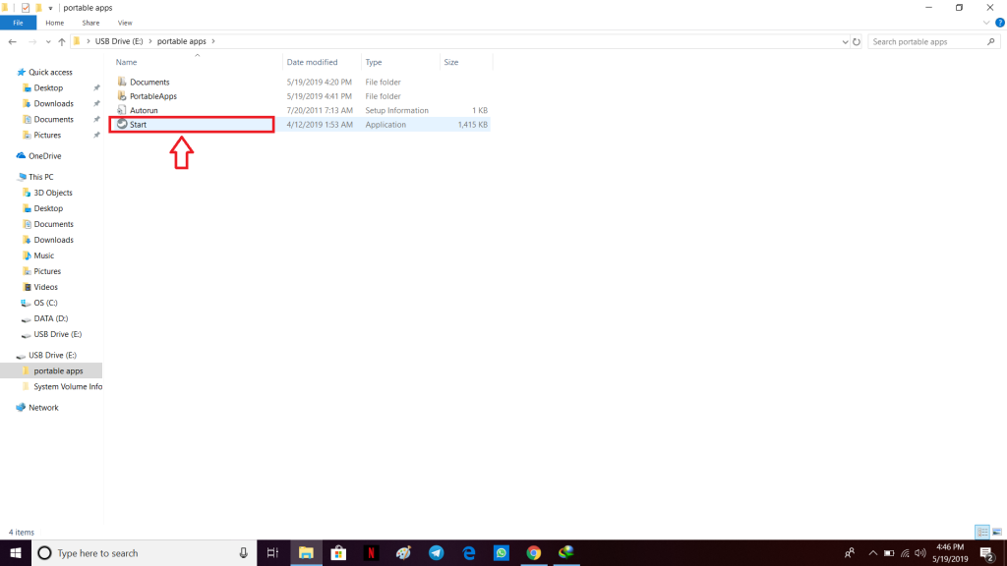Open the Windows Start menu button

tap(16, 552)
